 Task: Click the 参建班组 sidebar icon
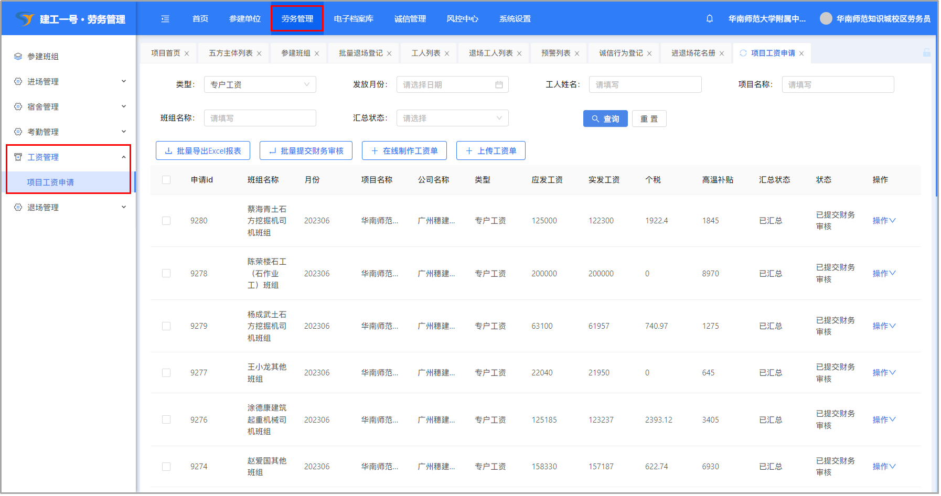[x=18, y=57]
